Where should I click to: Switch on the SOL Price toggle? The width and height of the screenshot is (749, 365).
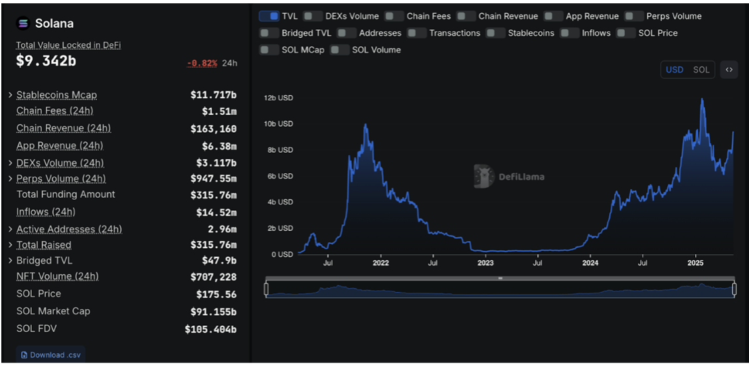pos(626,33)
